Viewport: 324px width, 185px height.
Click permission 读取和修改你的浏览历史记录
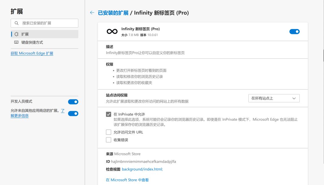139,77
